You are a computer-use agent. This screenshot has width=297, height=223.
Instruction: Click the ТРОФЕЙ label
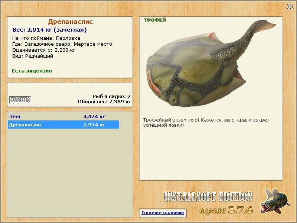pyautogui.click(x=155, y=20)
